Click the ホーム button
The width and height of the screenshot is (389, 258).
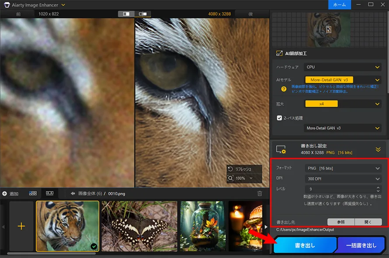339,5
